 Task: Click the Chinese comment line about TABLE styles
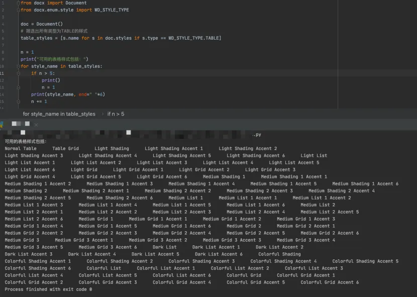click(54, 31)
